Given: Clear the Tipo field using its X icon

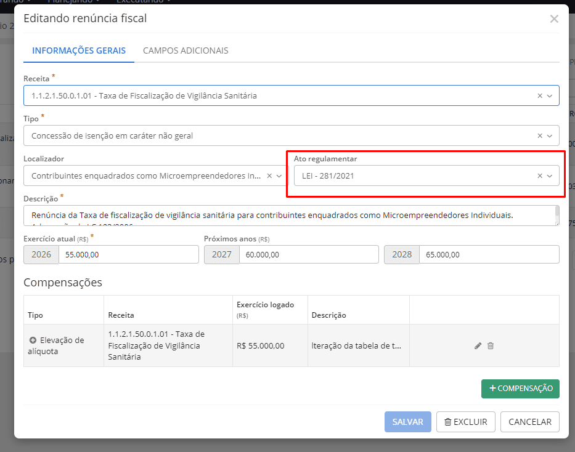Looking at the screenshot, I should click(x=538, y=135).
